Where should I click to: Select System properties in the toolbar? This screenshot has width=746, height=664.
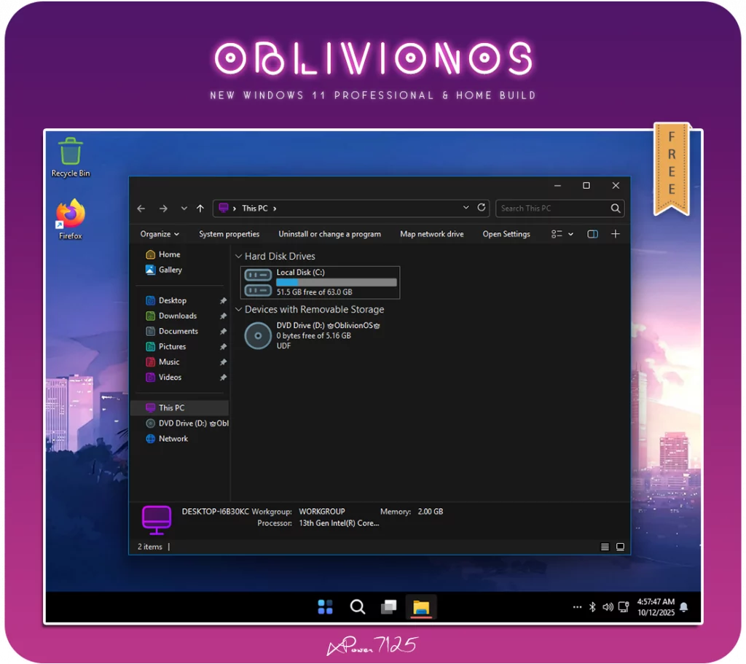(229, 234)
